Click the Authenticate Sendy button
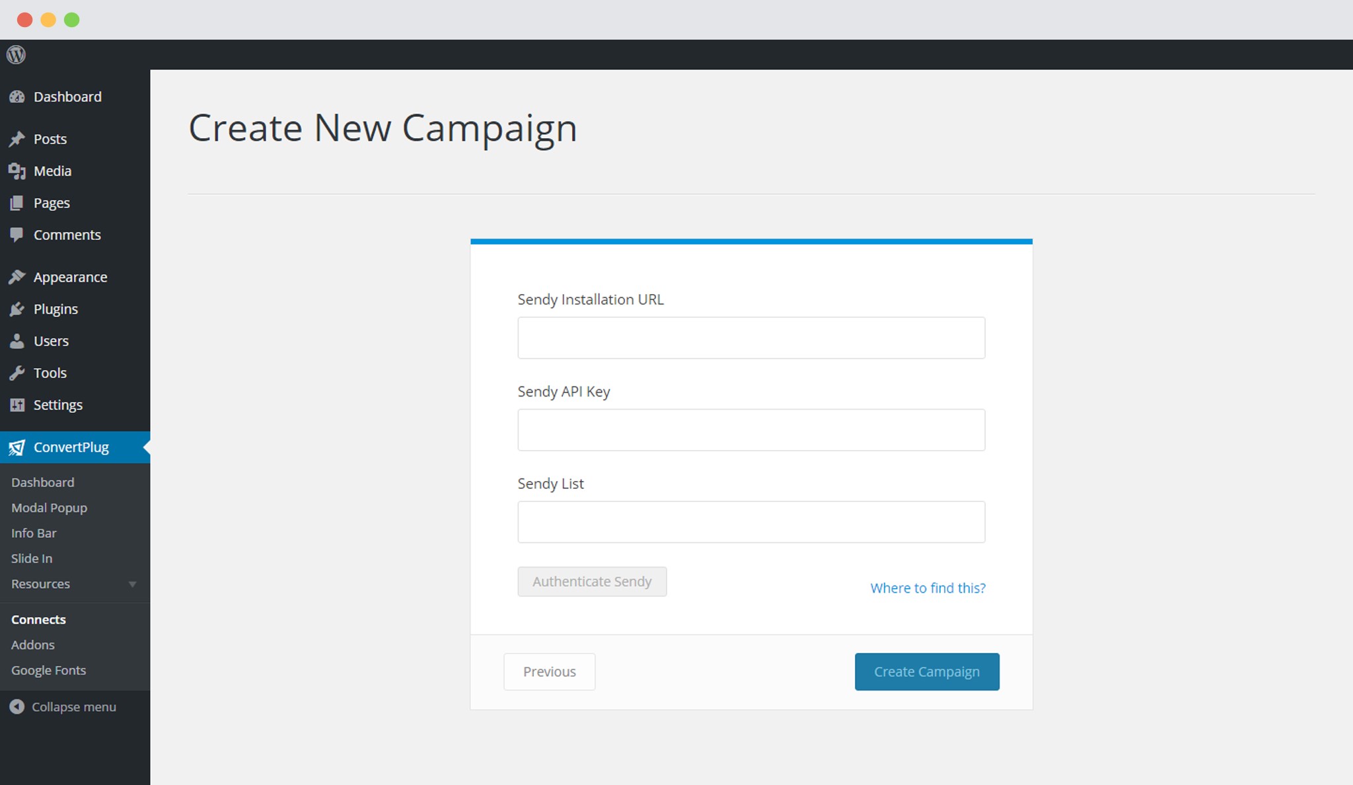Image resolution: width=1353 pixels, height=785 pixels. point(592,581)
